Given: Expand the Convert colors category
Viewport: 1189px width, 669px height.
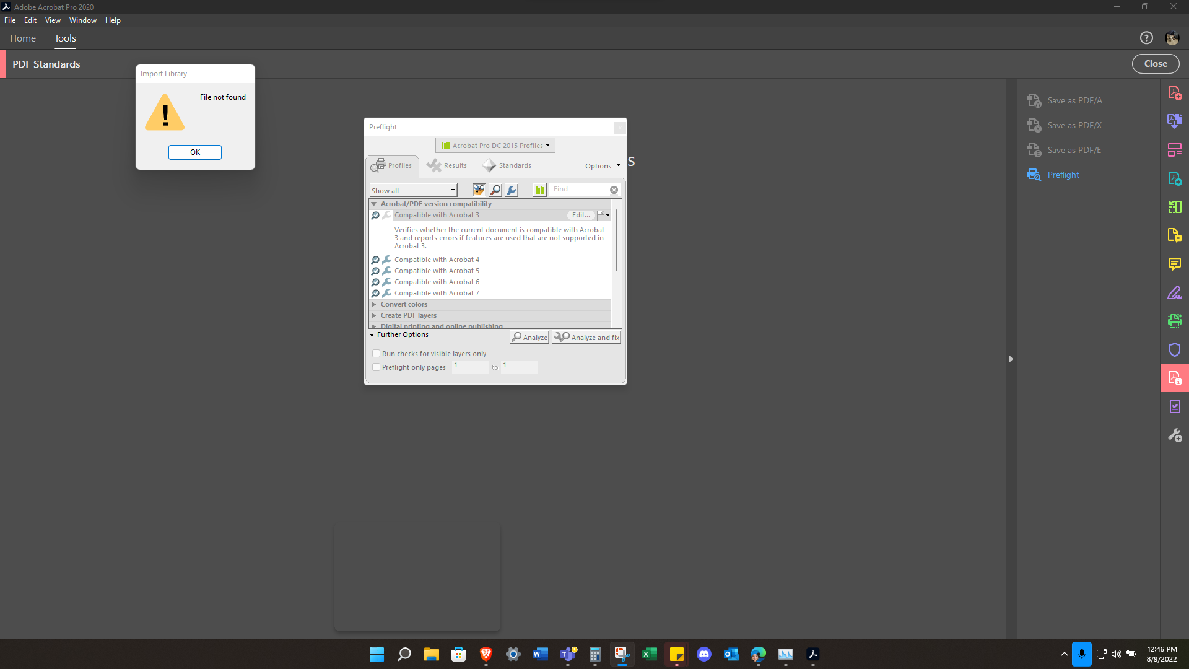Looking at the screenshot, I should 374,304.
